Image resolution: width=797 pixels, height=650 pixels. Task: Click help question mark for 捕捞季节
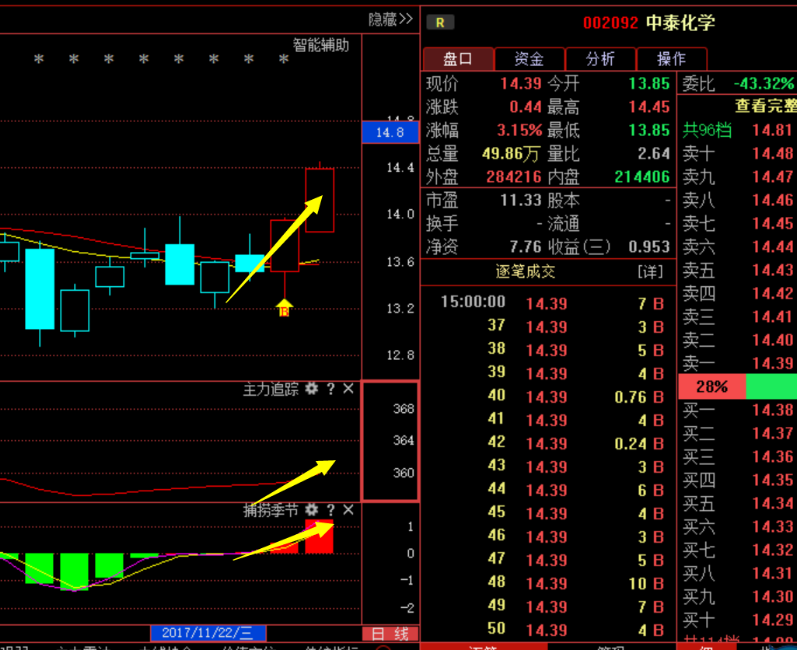pyautogui.click(x=330, y=510)
